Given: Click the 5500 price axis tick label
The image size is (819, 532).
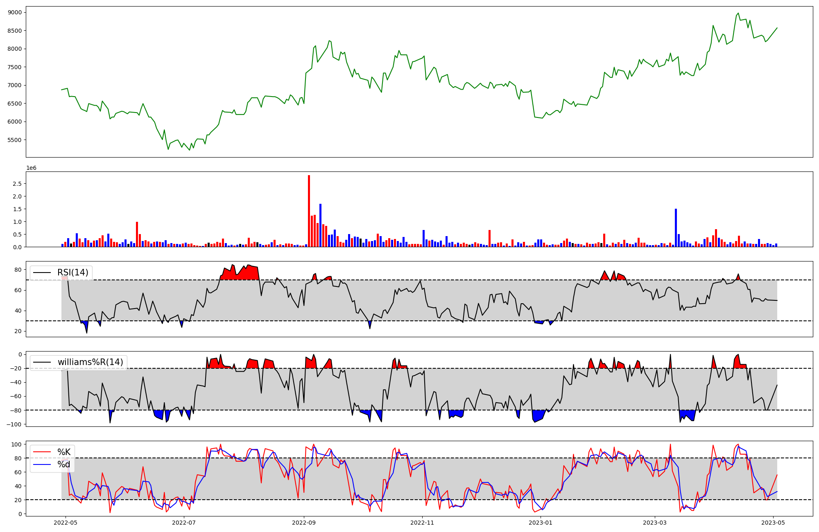Looking at the screenshot, I should (15, 140).
